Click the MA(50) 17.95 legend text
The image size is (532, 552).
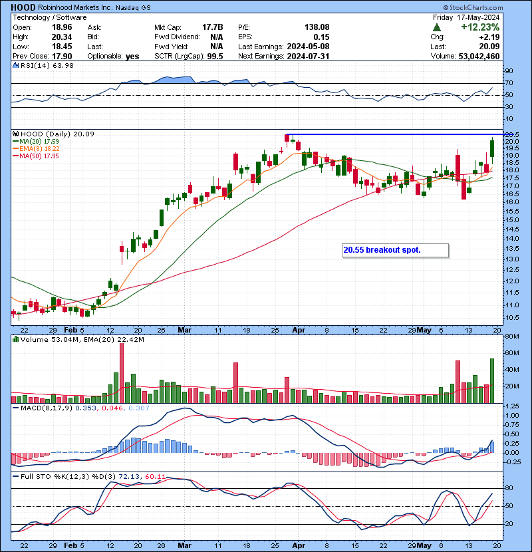[x=39, y=156]
